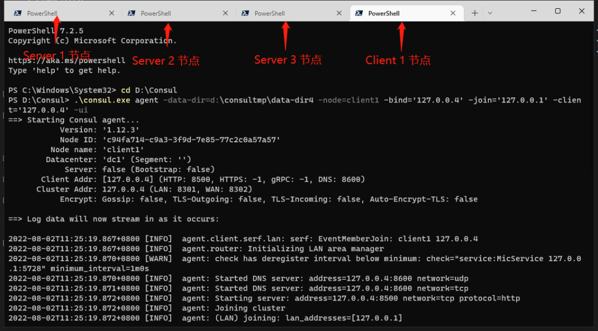Close the third PowerShell tab

(339, 13)
